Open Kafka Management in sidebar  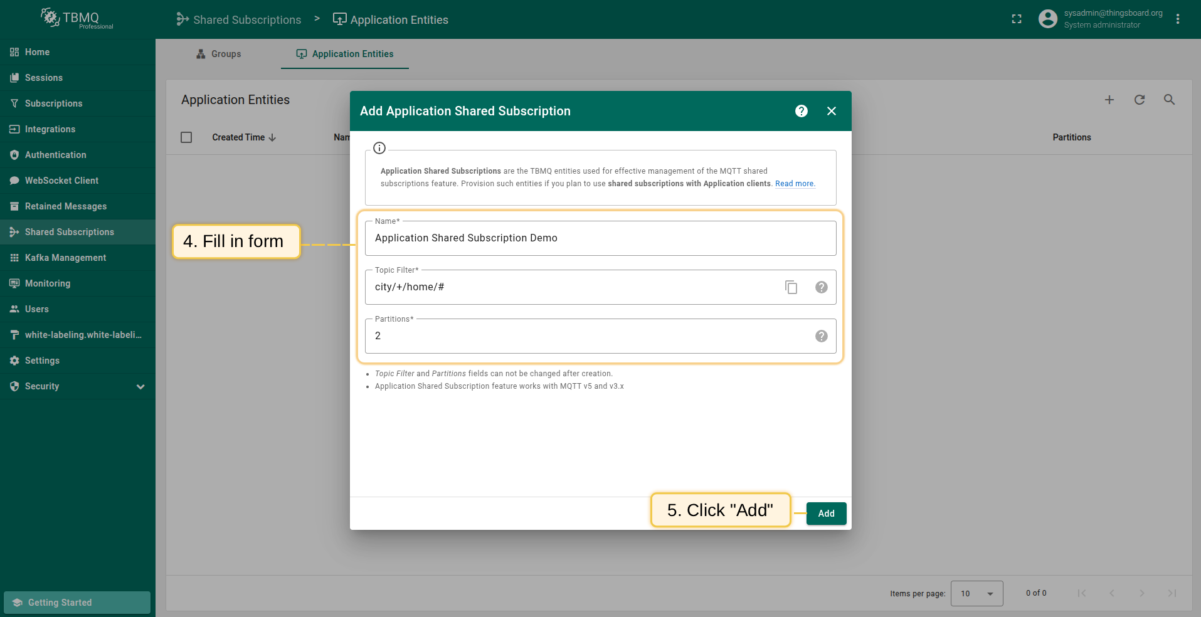(65, 258)
